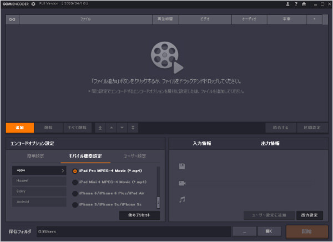This screenshot has height=242, width=333.
Task: Move selected file down one row
Action: [122, 128]
